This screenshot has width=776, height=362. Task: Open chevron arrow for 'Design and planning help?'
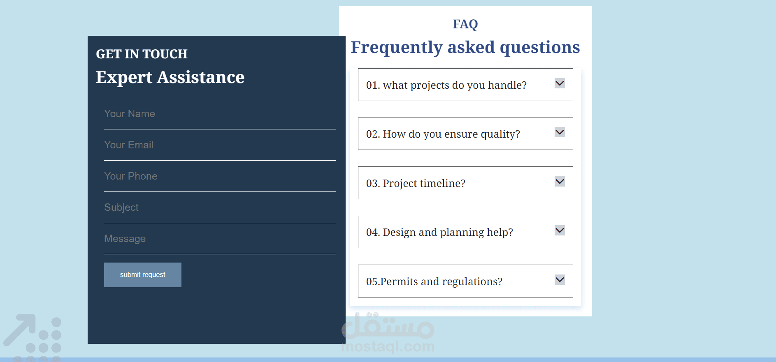pyautogui.click(x=560, y=231)
